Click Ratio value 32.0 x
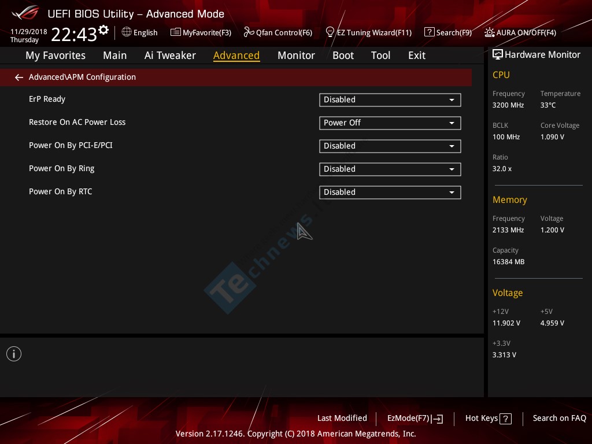 coord(502,169)
